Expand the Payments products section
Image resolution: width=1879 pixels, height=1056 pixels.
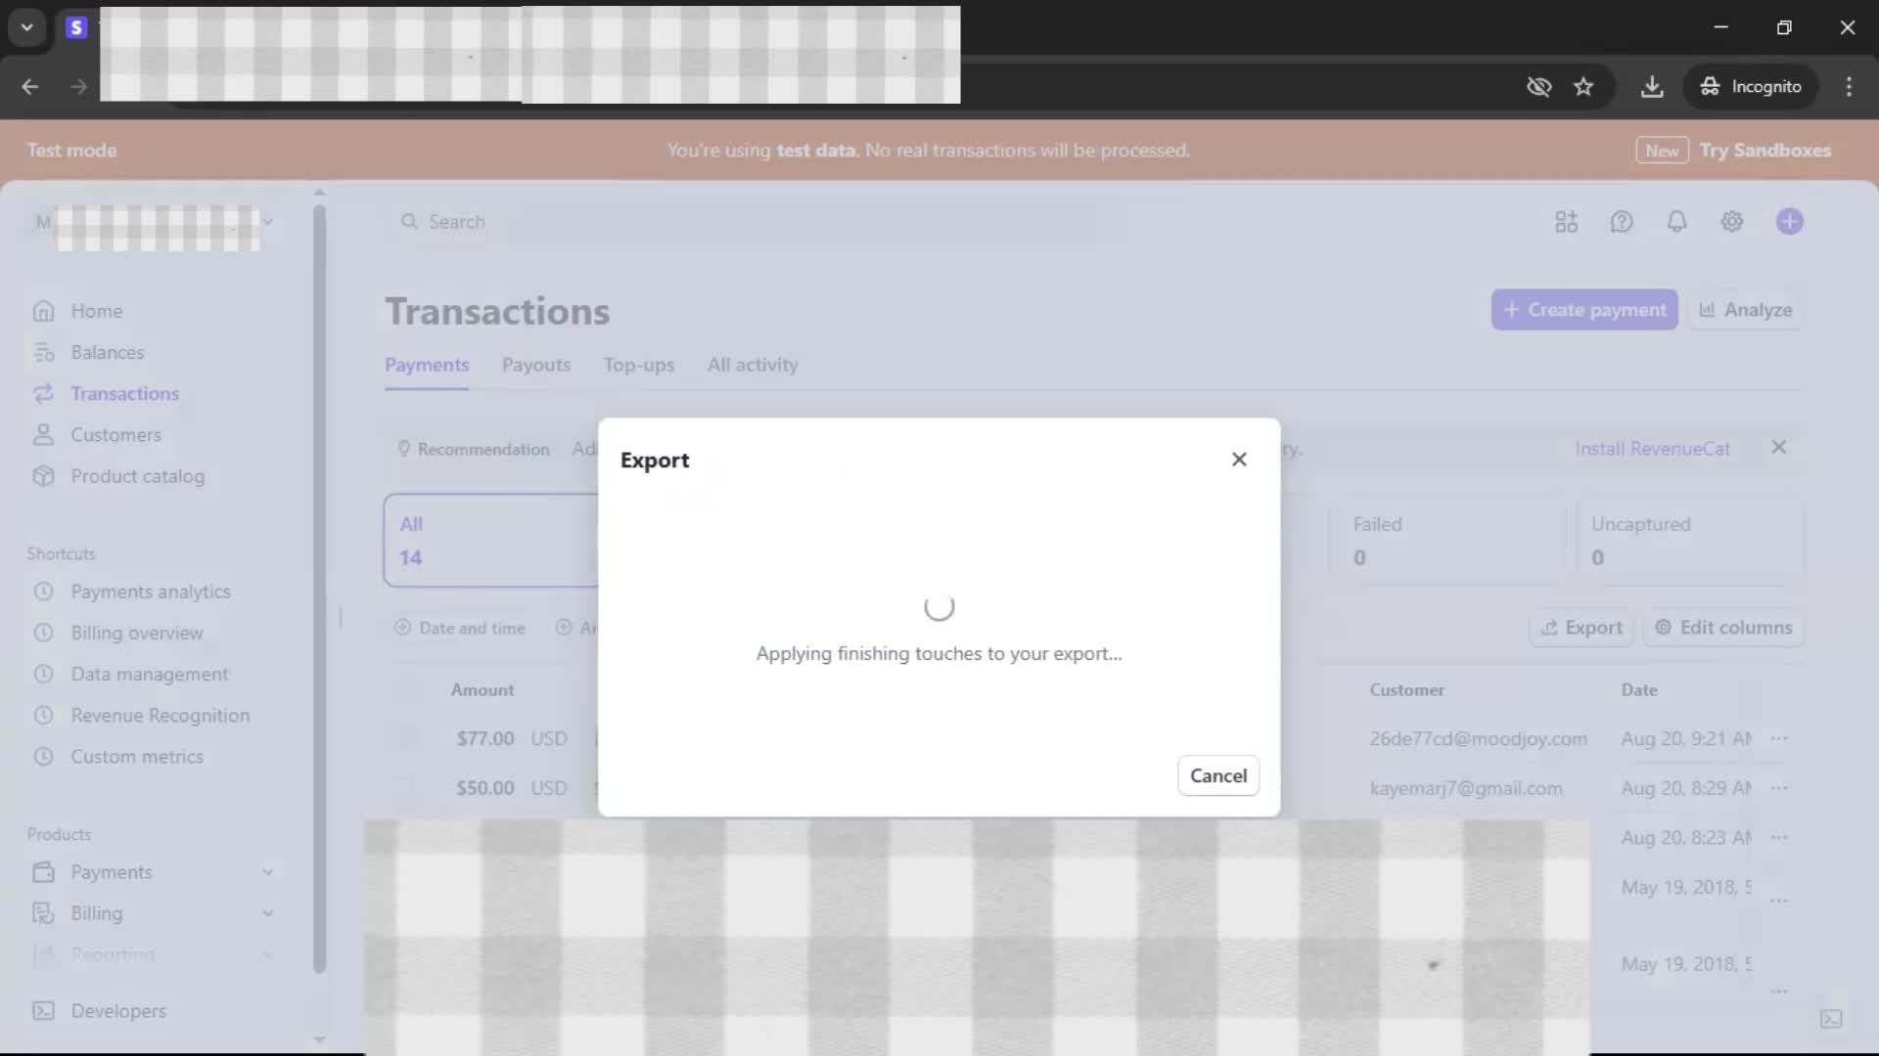pyautogui.click(x=267, y=872)
